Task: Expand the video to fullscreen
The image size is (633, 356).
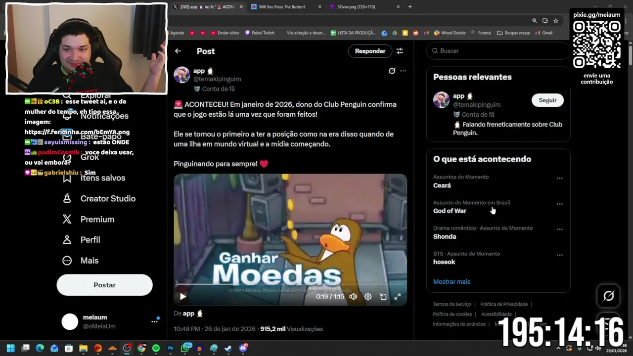Action: click(397, 297)
